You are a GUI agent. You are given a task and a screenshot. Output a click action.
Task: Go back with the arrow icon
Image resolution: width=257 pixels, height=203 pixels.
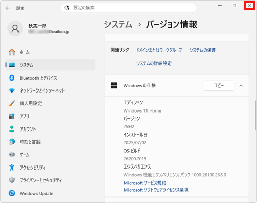[8, 8]
